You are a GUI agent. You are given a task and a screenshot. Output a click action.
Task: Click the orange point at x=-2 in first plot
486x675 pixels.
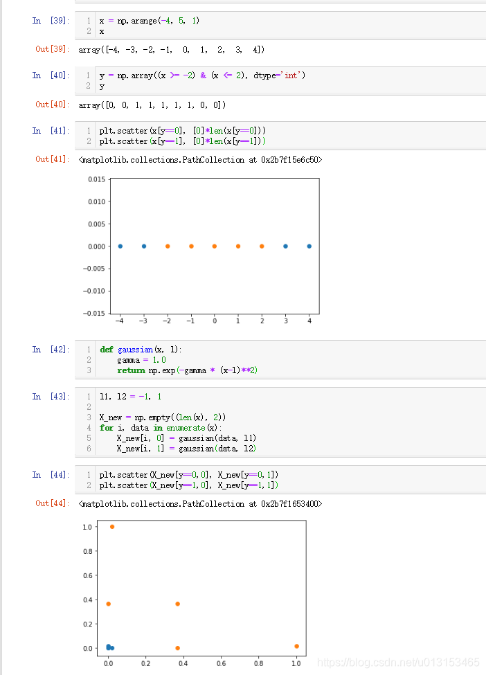click(168, 246)
